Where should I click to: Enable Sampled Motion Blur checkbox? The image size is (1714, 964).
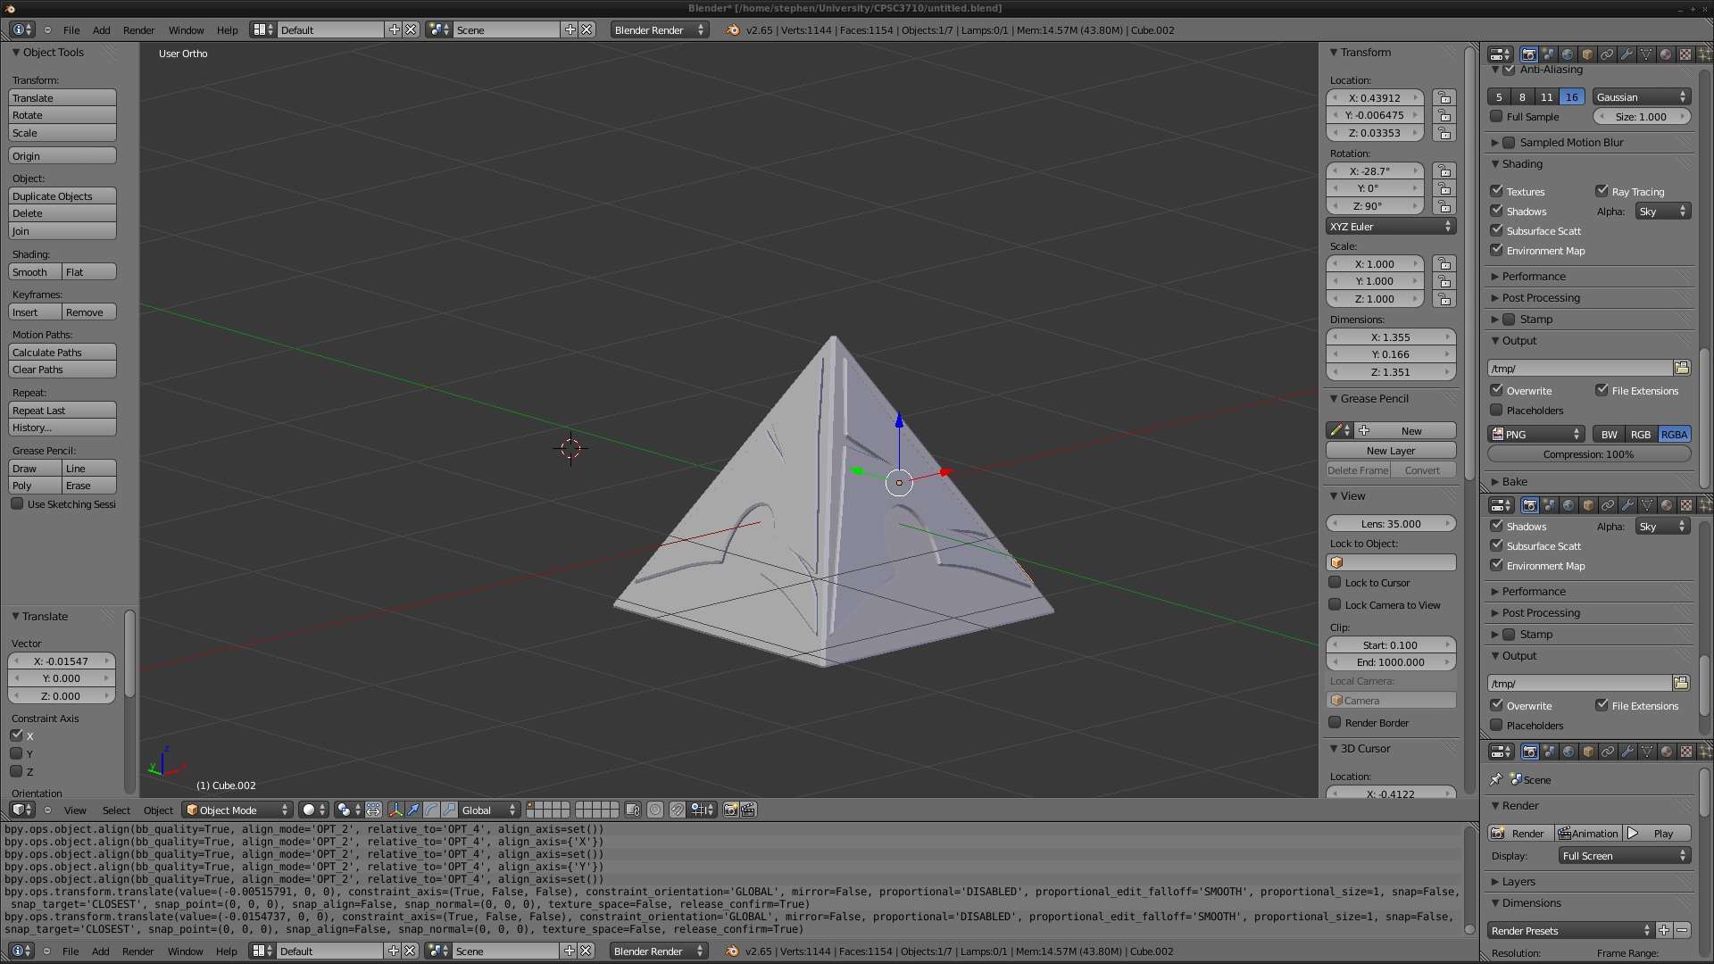click(1509, 142)
